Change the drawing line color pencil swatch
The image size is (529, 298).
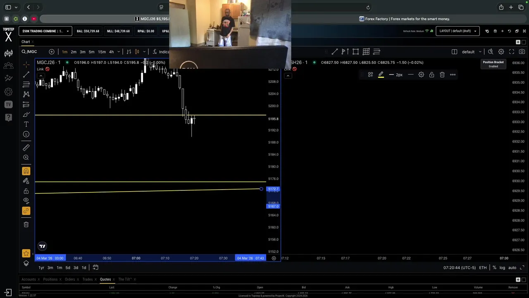[381, 74]
